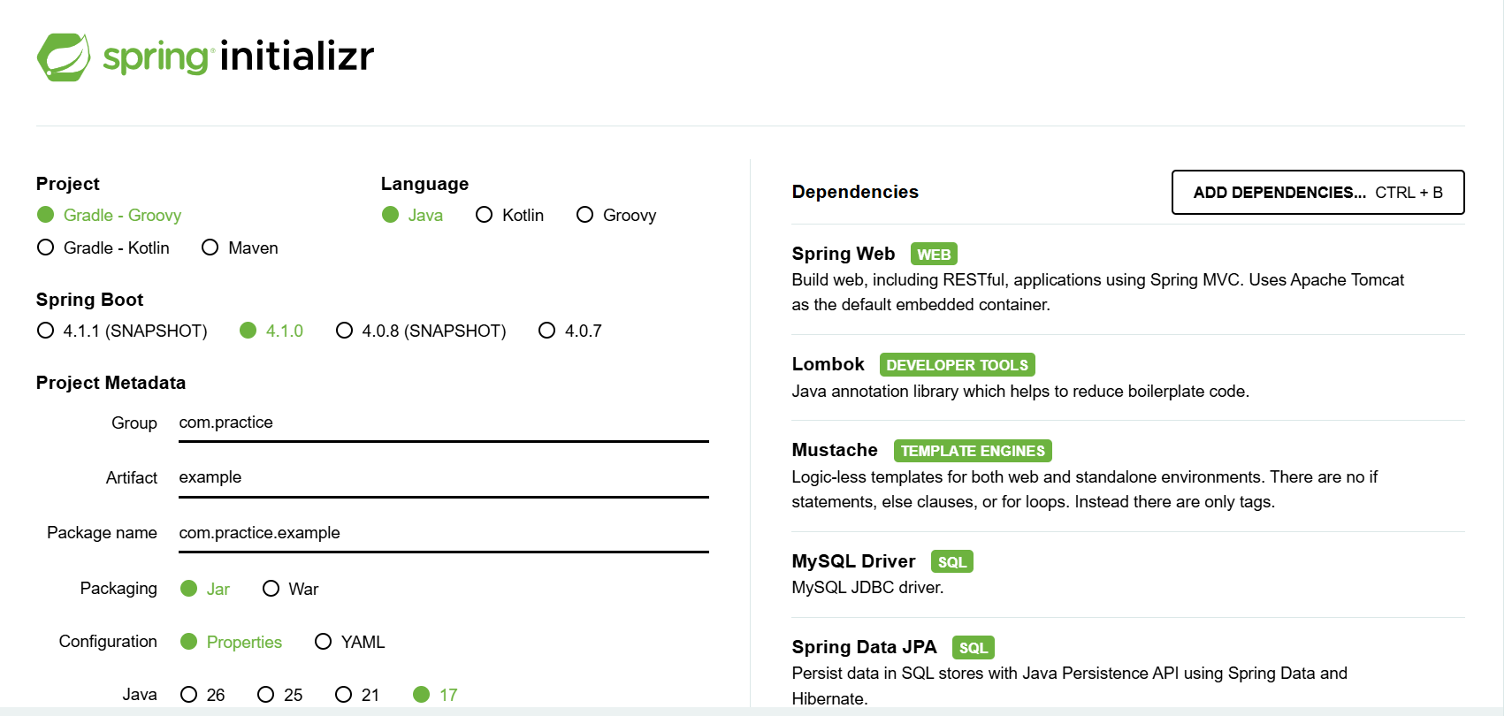
Task: Select Maven as project type
Action: tap(240, 248)
